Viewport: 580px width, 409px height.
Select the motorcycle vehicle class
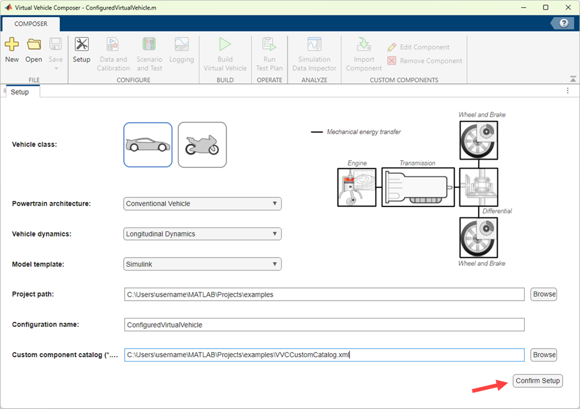202,144
